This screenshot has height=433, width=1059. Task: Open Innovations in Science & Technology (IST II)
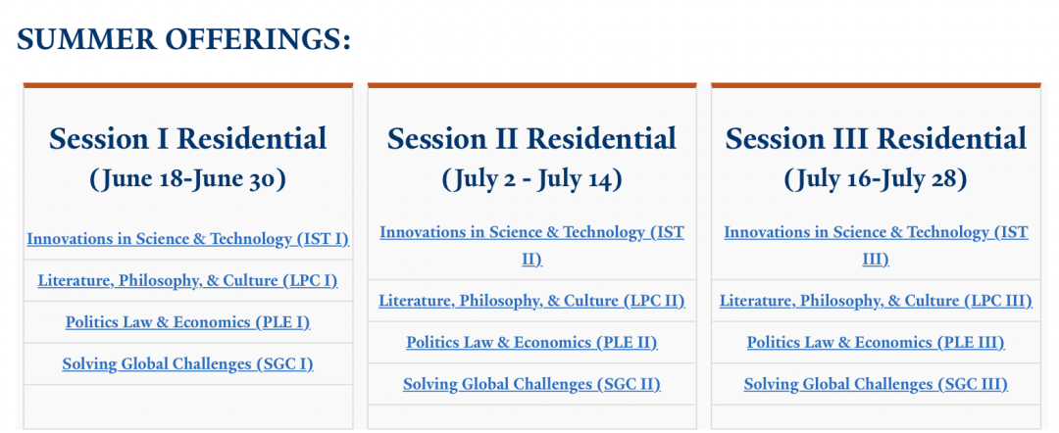coord(531,246)
